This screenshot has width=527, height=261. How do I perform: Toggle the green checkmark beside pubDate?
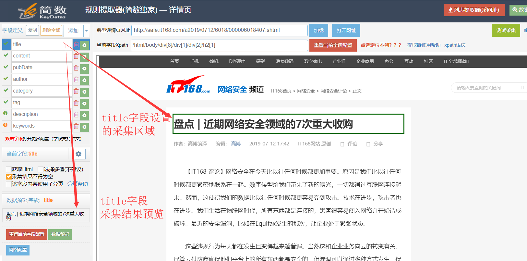click(x=6, y=67)
